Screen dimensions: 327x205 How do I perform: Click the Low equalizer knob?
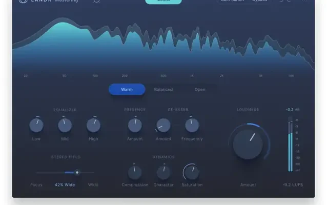pyautogui.click(x=36, y=125)
